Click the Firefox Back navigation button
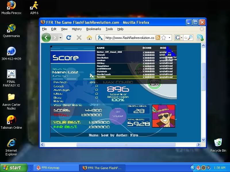Viewport: 230px width, 172px height. (46, 38)
